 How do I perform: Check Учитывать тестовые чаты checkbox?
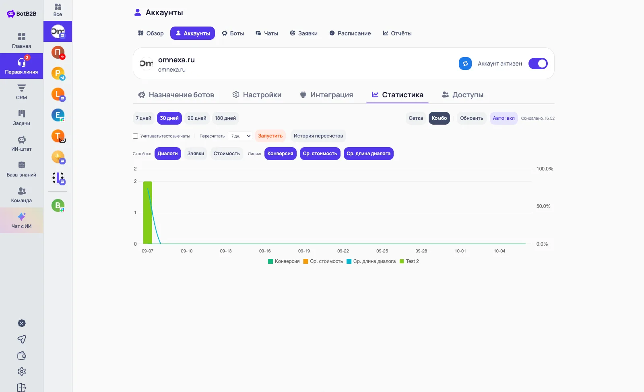pyautogui.click(x=136, y=136)
